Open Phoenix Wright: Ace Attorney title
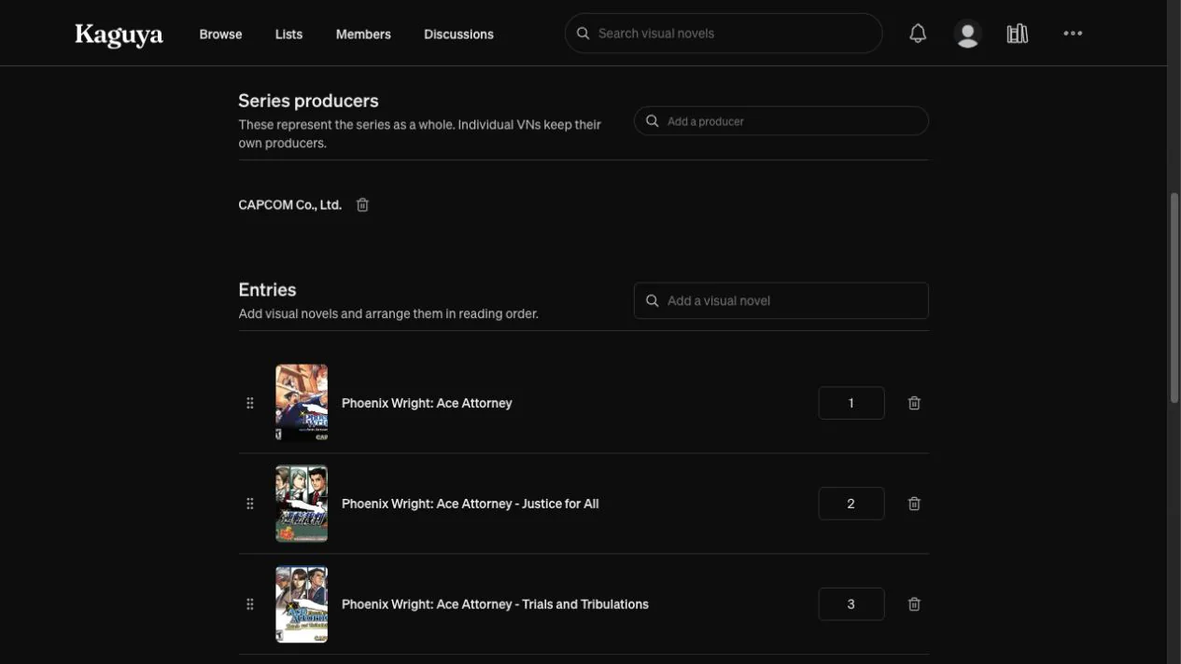Image resolution: width=1181 pixels, height=664 pixels. [427, 403]
